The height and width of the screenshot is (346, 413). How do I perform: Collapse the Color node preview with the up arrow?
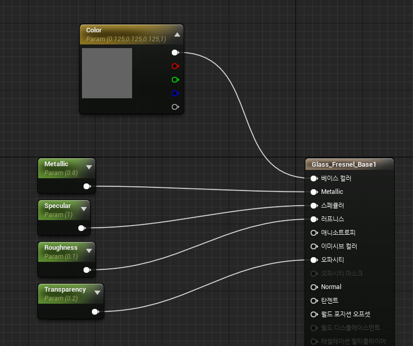[178, 34]
